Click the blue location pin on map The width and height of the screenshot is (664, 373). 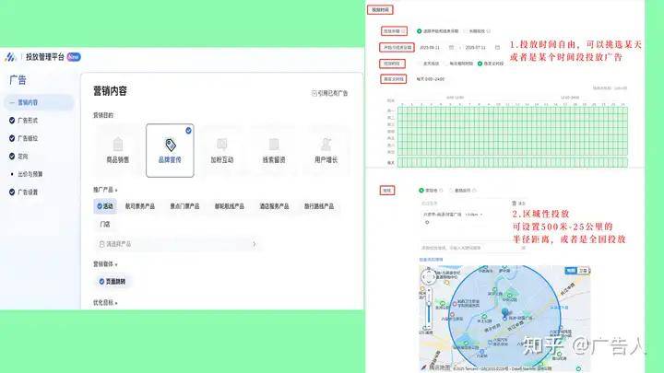pyautogui.click(x=504, y=313)
